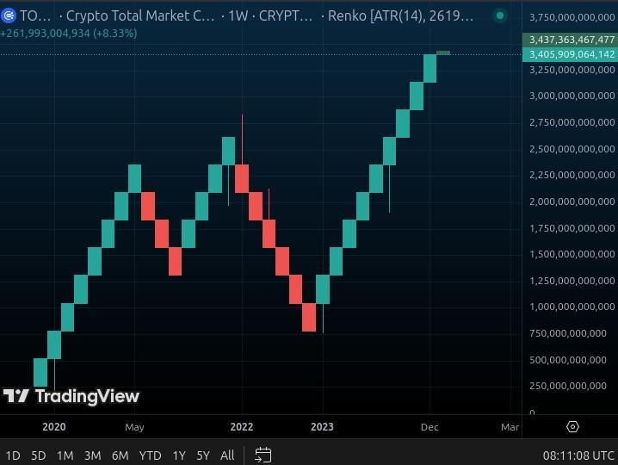Click the Crypto Total Market Cap title
The image size is (618, 465).
[x=140, y=15]
